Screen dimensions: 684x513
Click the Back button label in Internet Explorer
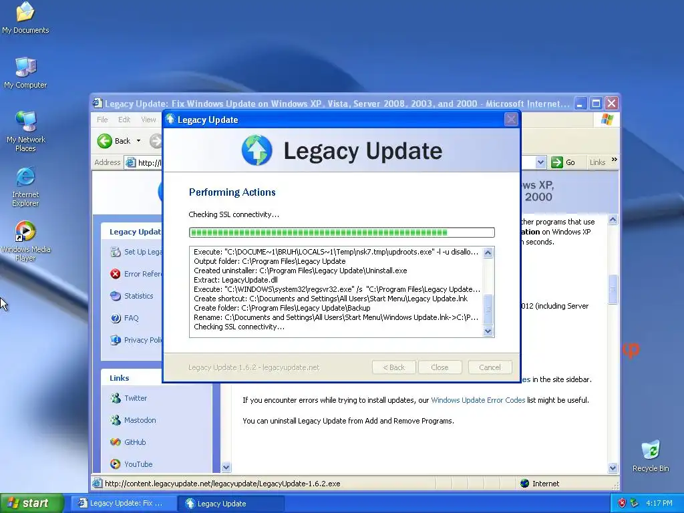pyautogui.click(x=123, y=141)
